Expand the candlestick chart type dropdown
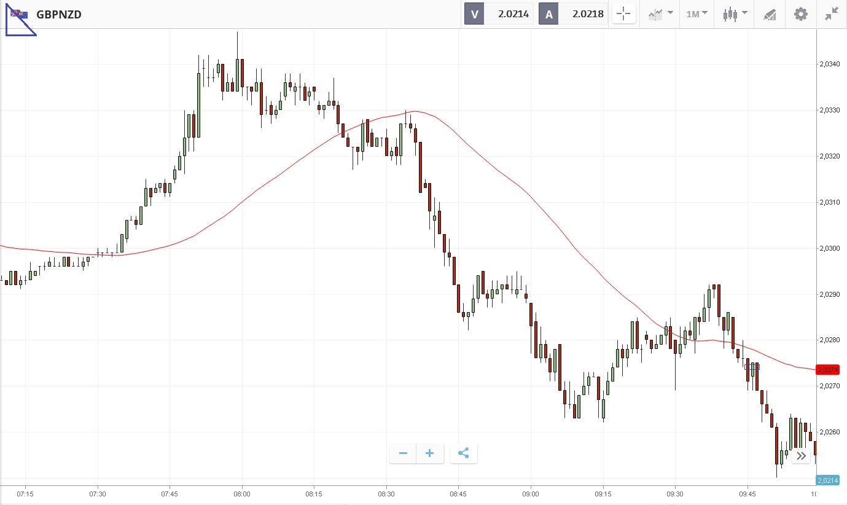The image size is (847, 505). [735, 14]
